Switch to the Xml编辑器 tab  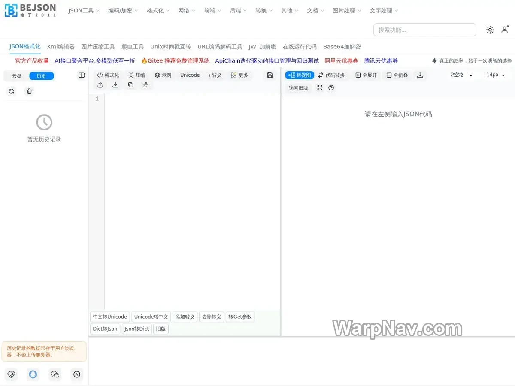click(x=61, y=47)
